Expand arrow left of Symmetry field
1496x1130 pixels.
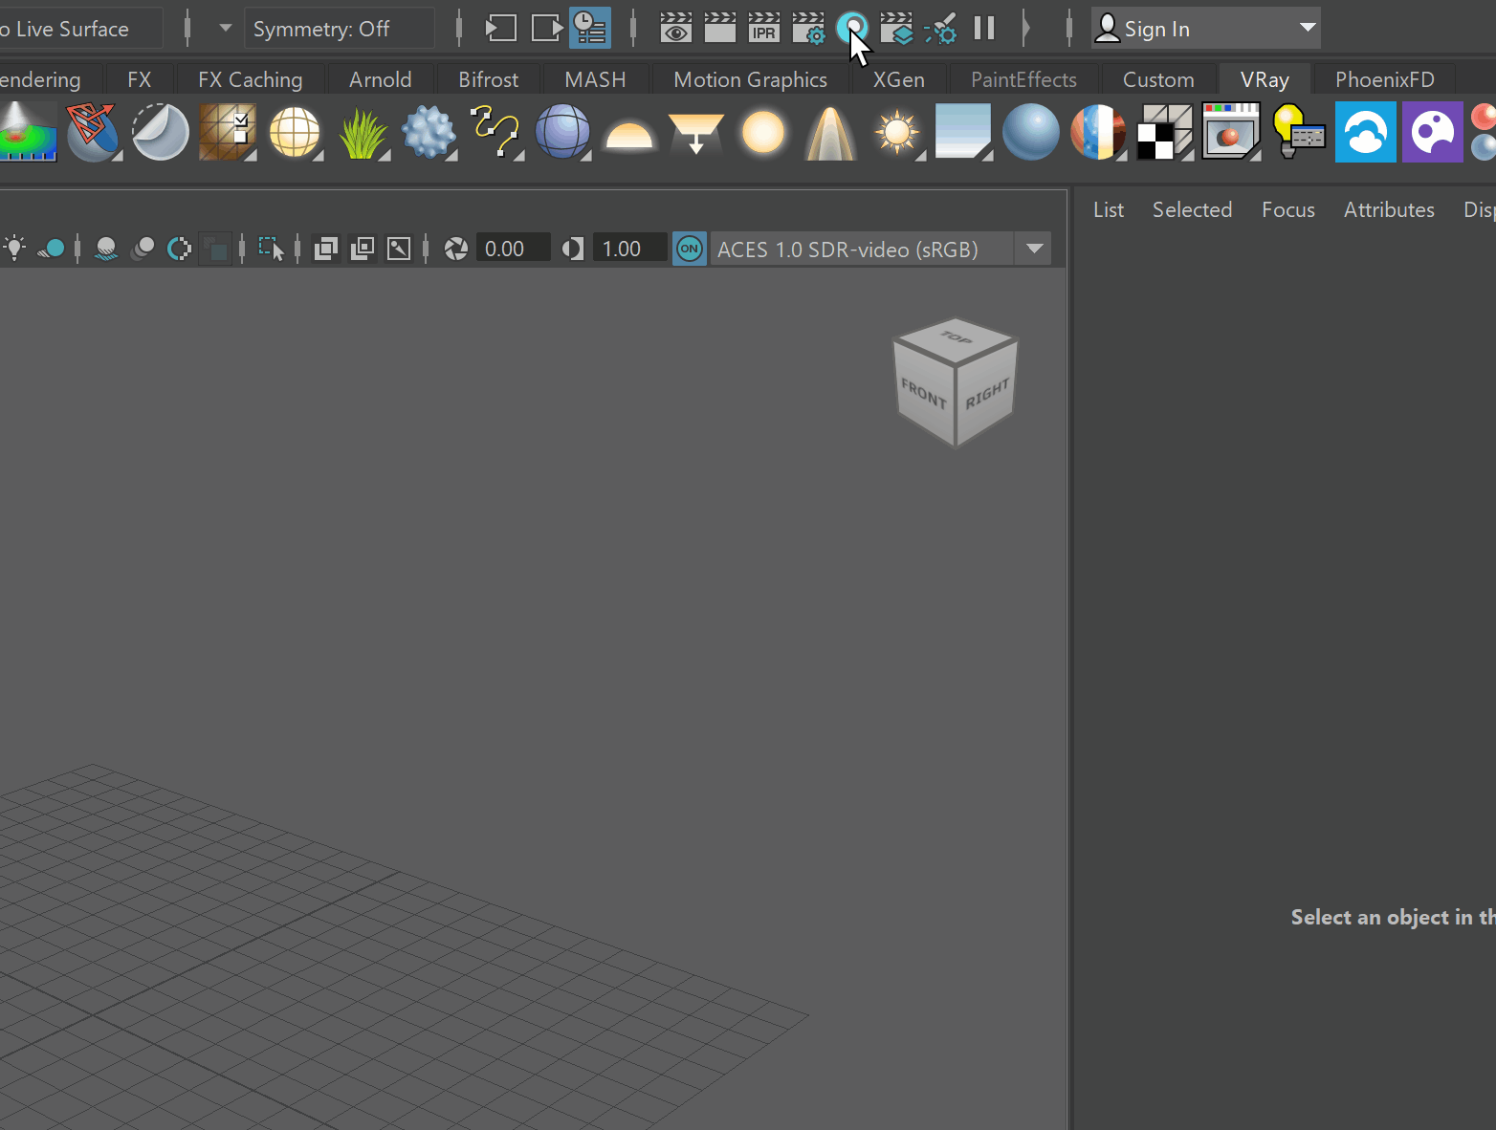[x=226, y=28]
